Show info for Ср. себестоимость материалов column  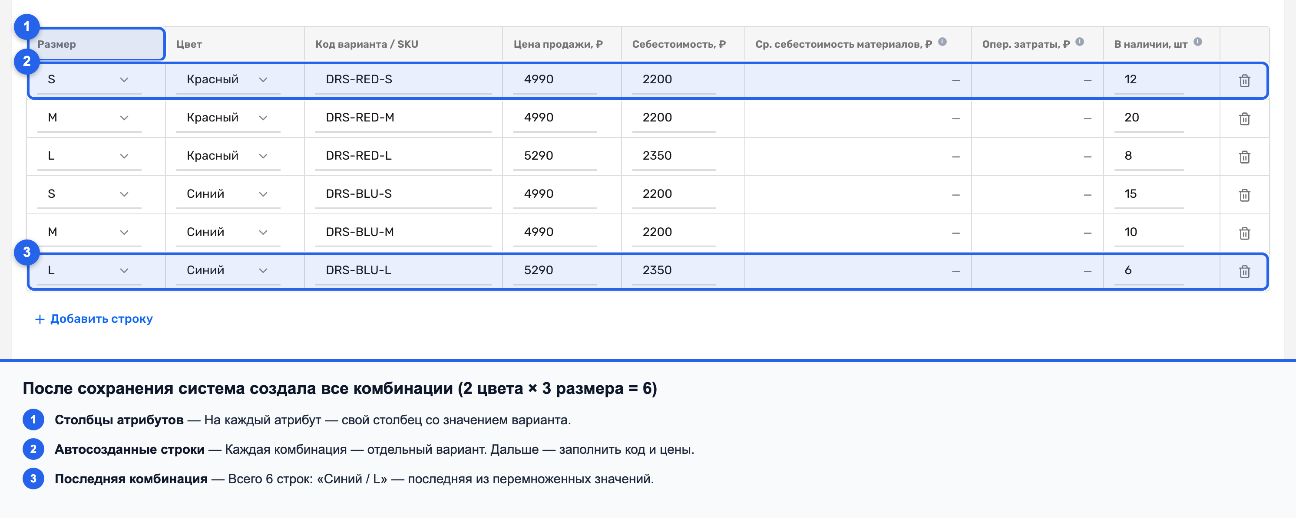tap(942, 42)
